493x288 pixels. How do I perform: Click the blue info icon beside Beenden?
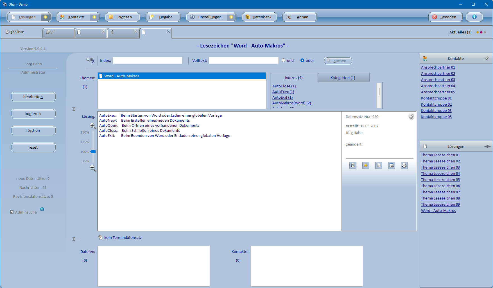point(474,17)
